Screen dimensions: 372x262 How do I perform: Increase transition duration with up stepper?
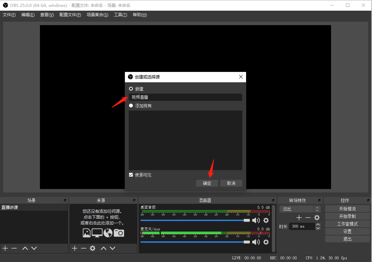click(318, 224)
